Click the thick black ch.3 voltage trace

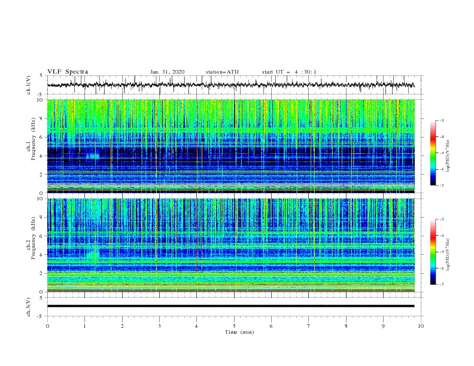[230, 306]
